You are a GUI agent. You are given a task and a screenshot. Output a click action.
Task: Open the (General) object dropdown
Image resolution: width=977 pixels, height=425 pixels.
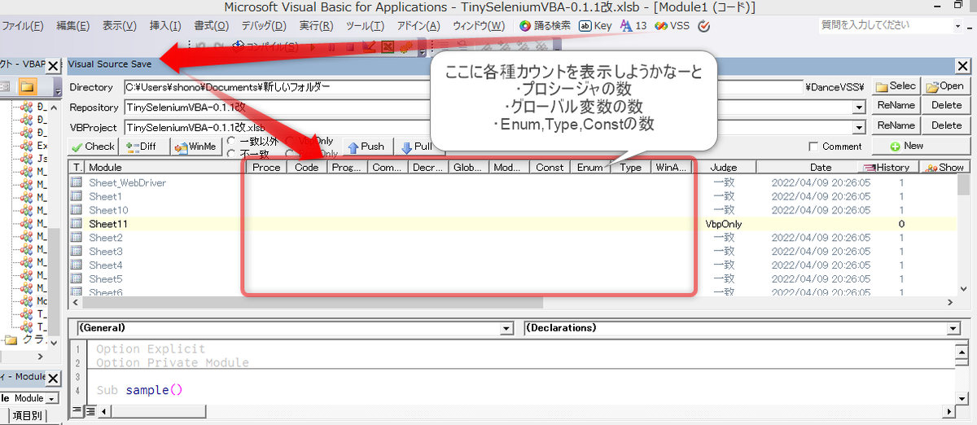pos(508,328)
